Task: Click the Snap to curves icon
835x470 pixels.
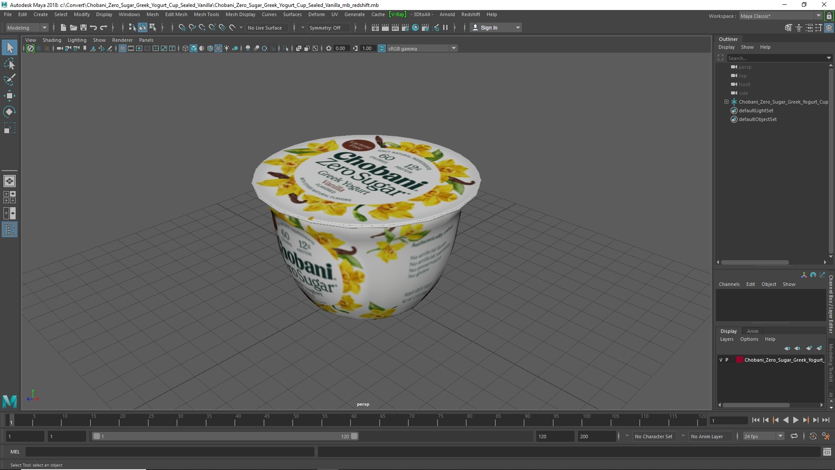Action: (x=192, y=27)
